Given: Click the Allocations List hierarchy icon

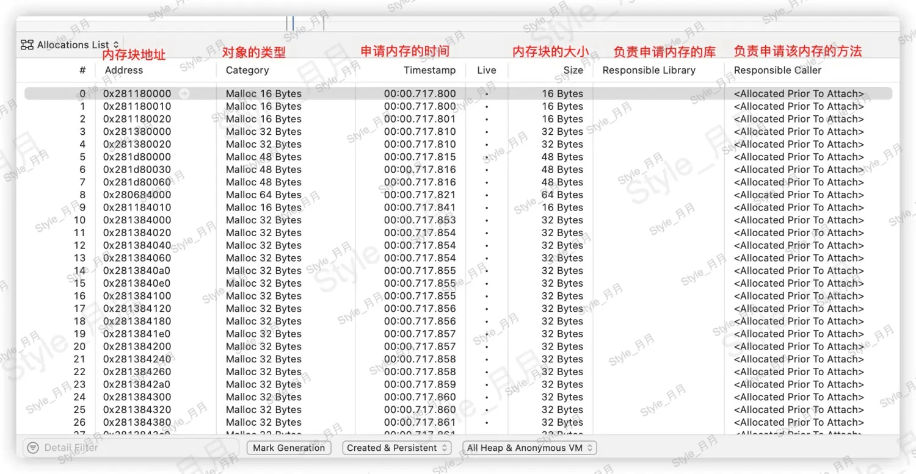Looking at the screenshot, I should click(x=27, y=45).
